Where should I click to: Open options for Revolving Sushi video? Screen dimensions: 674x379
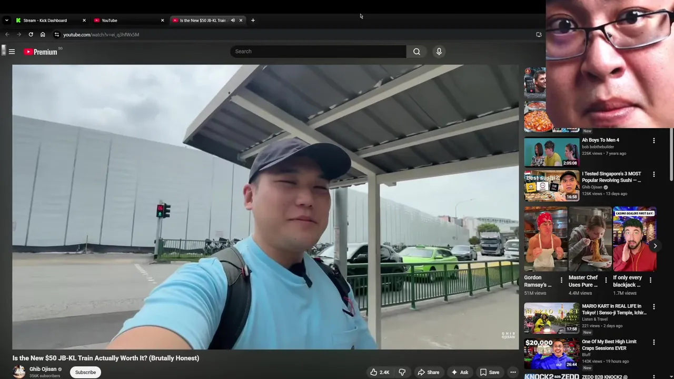654,174
